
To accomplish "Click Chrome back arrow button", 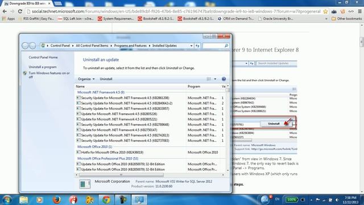I will 5,11.
